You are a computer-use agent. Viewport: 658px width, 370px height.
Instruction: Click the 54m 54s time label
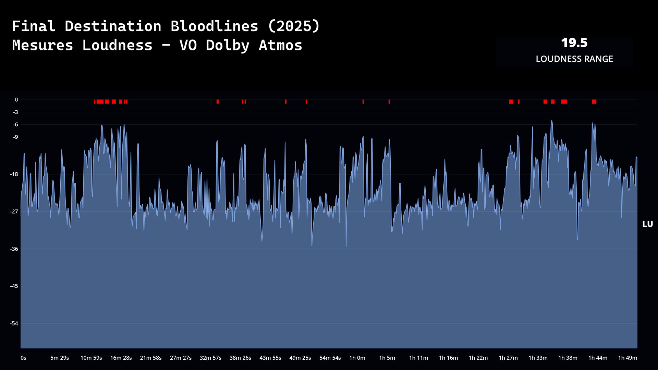pos(330,358)
